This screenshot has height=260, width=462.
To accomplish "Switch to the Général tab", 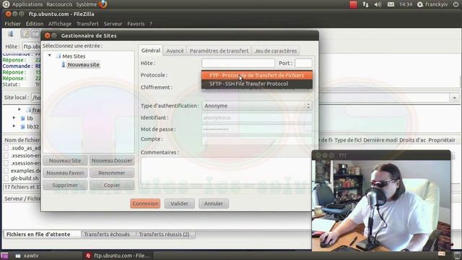I will [151, 51].
